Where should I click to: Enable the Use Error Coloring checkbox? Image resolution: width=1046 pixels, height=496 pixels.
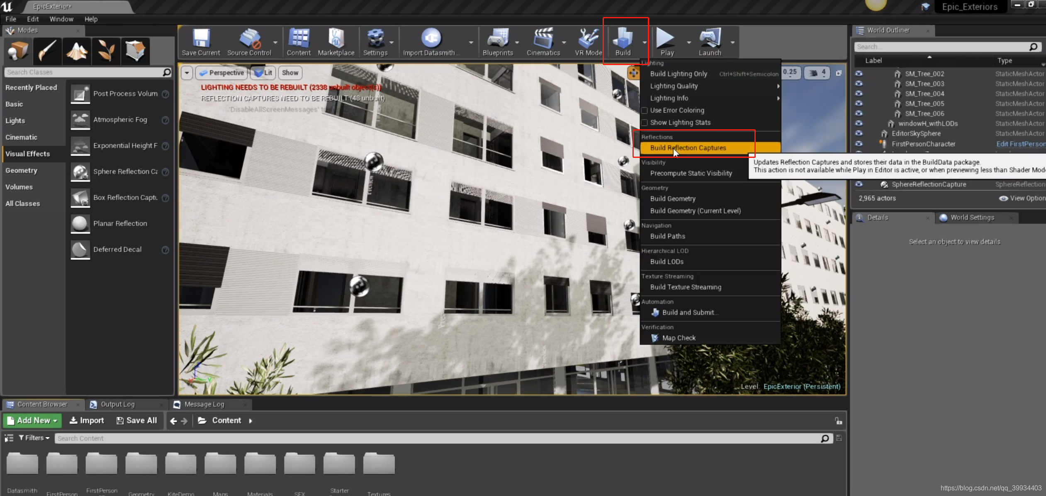pyautogui.click(x=644, y=110)
